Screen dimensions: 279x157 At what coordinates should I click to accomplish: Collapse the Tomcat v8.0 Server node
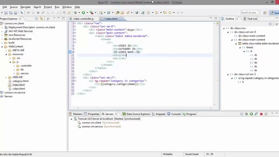click(71, 119)
